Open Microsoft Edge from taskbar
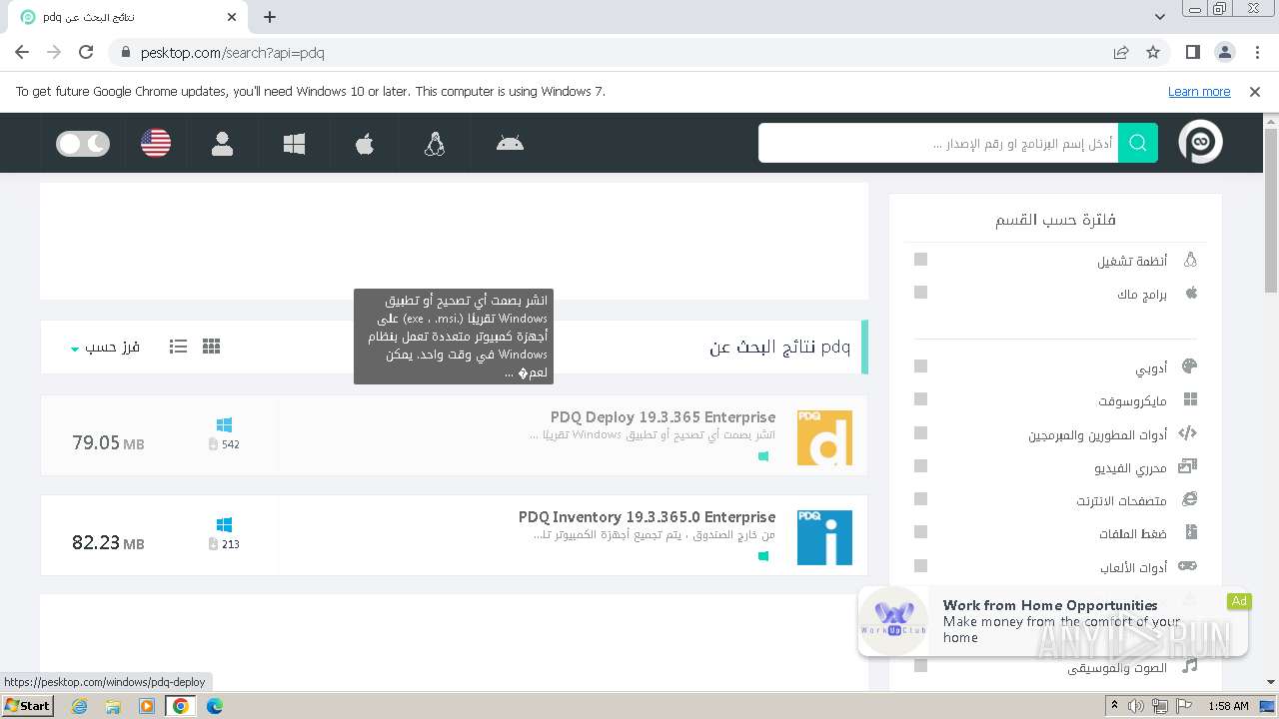Viewport: 1279px width, 719px height. [x=214, y=706]
